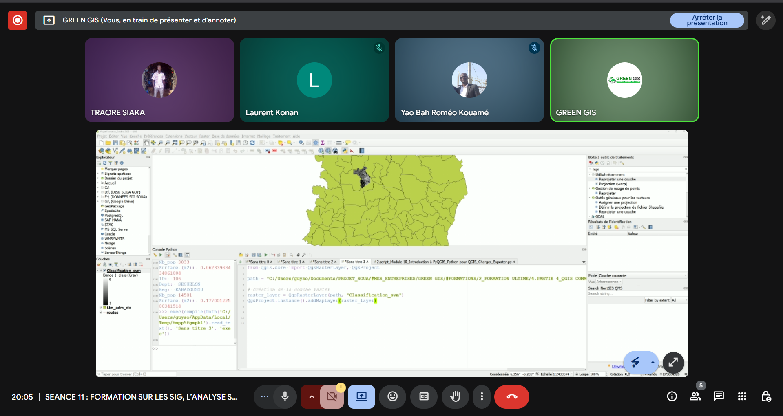Screen dimensions: 783x416
Task: Open the annotation pen tool
Action: coord(765,20)
